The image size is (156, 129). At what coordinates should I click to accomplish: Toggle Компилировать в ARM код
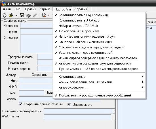tap(99, 20)
